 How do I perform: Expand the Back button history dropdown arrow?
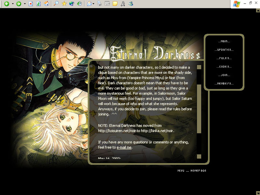tap(13, 4)
